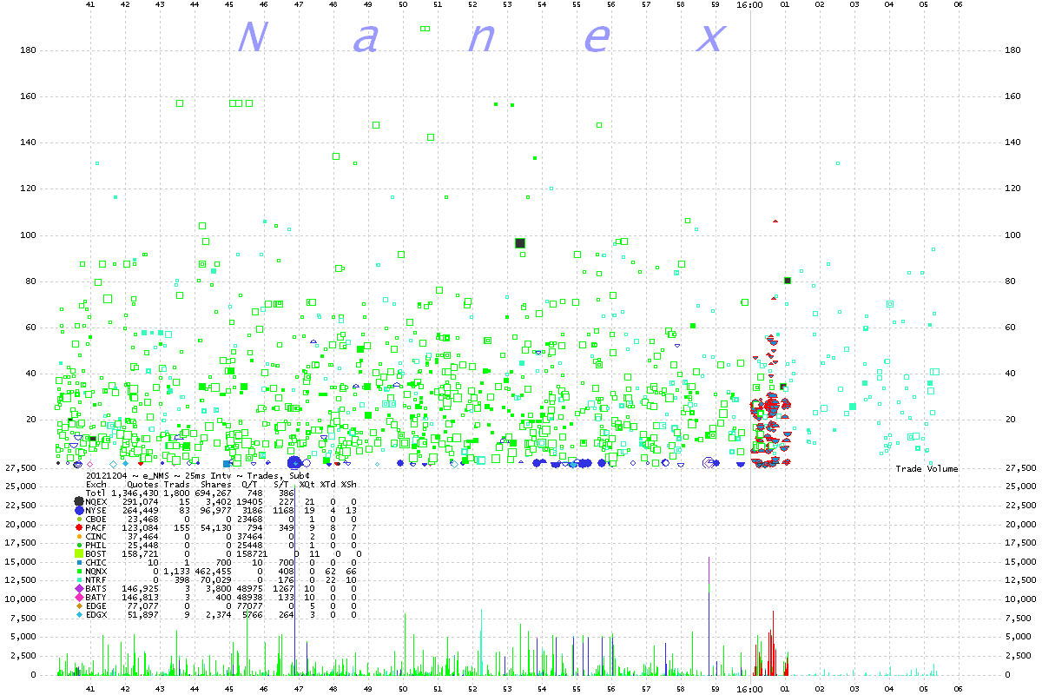Click the 'NQEX' exchange label
1042x695 pixels.
click(96, 502)
